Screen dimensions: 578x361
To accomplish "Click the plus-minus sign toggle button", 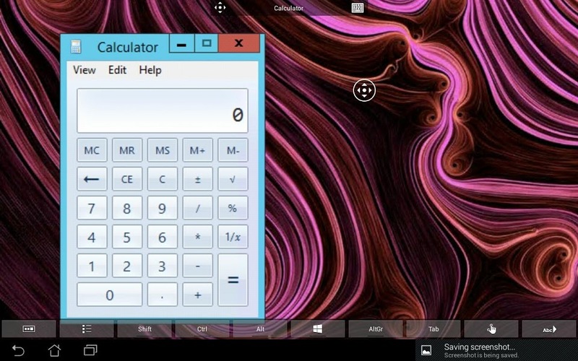I will point(197,179).
